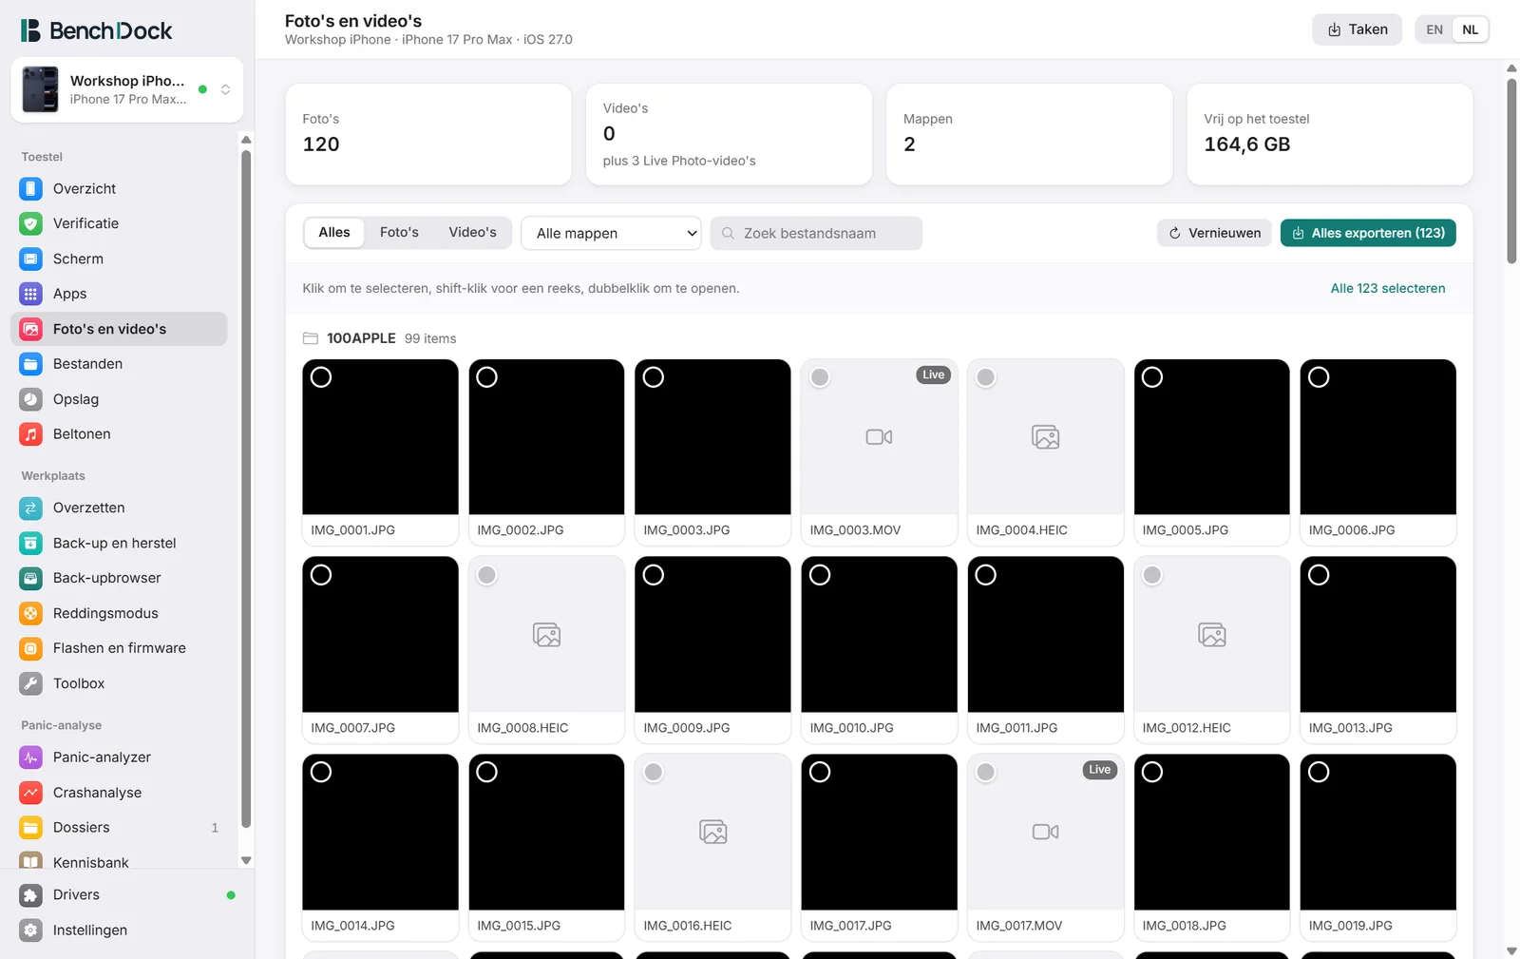Click sidebar scroll down arrow
1520x959 pixels.
pos(246,860)
